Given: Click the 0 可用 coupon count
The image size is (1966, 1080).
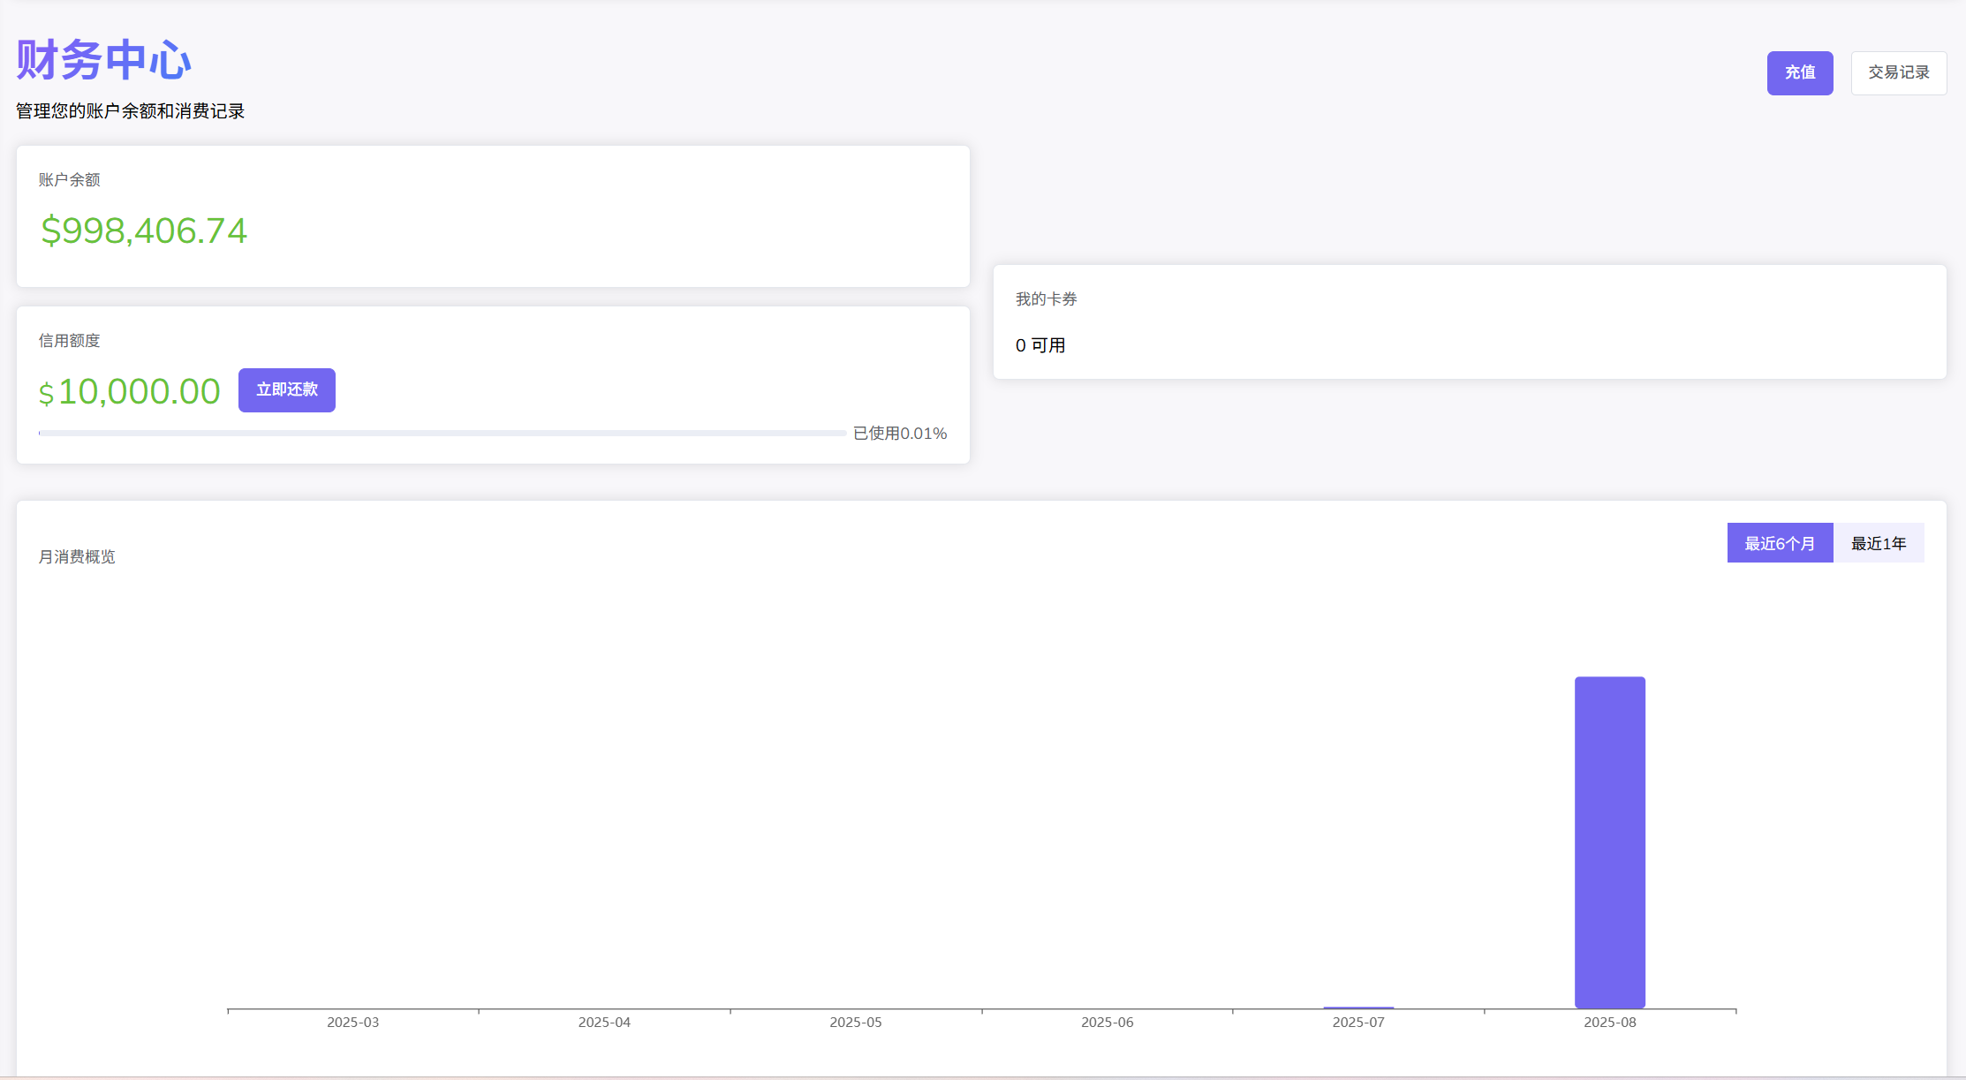Looking at the screenshot, I should tap(1040, 345).
